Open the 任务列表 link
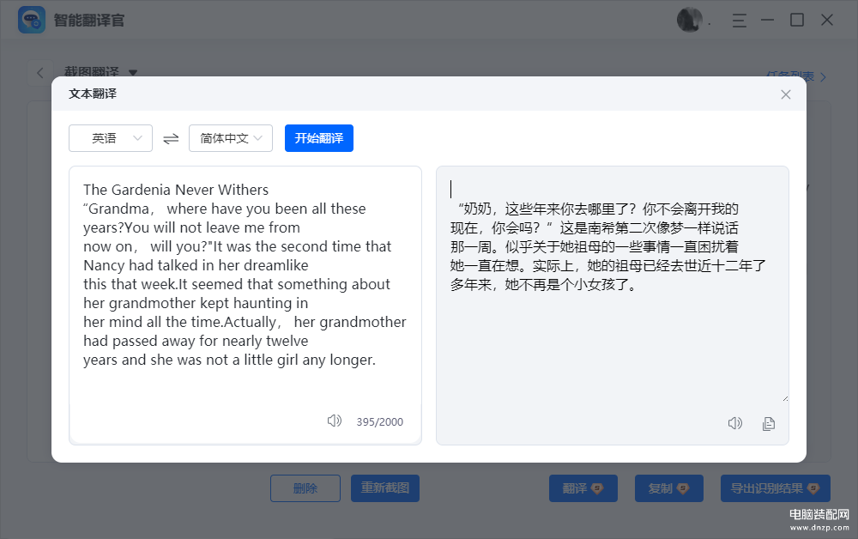The height and width of the screenshot is (539, 858). tap(796, 76)
